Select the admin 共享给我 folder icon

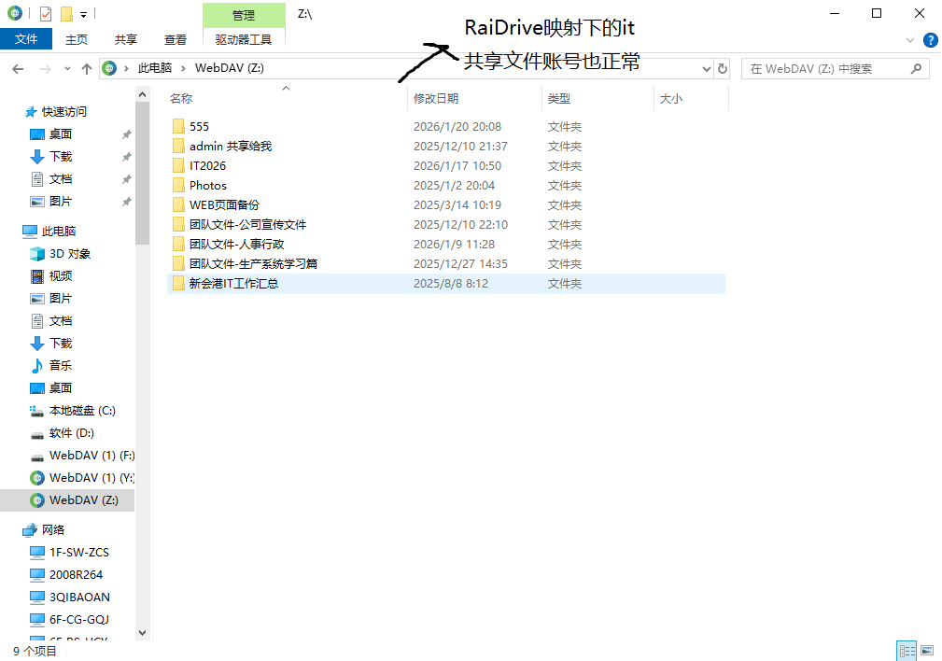[x=177, y=146]
